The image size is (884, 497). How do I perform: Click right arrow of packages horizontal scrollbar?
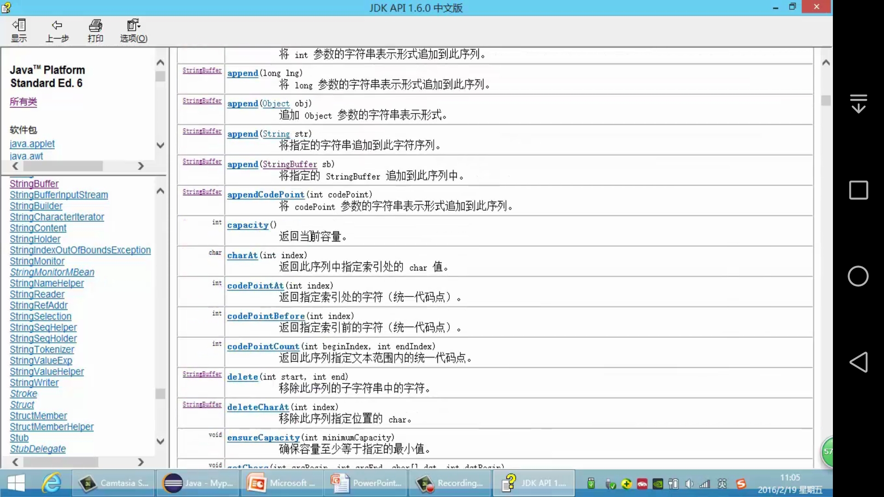pyautogui.click(x=140, y=166)
